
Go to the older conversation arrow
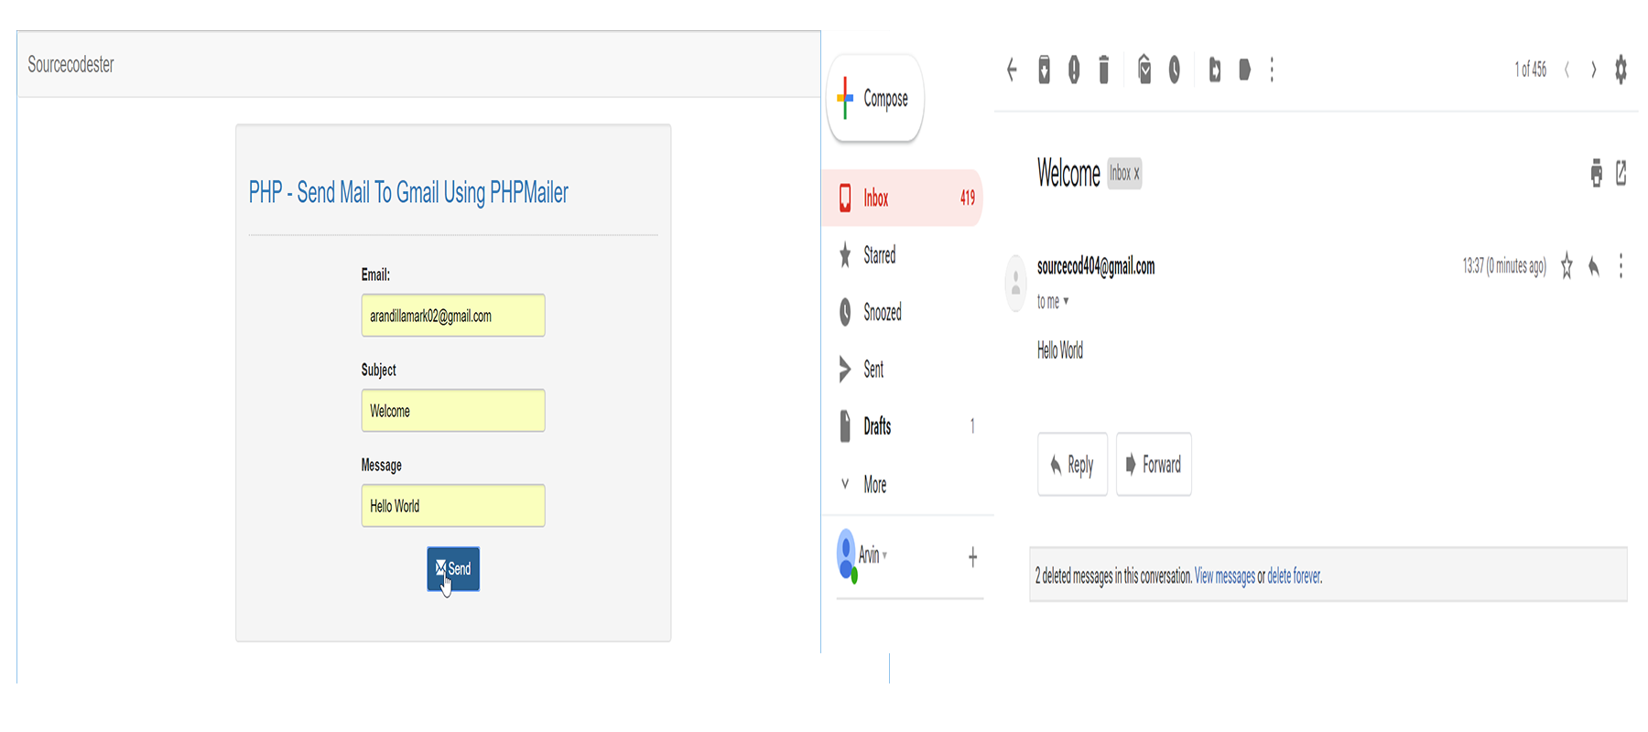point(1594,70)
